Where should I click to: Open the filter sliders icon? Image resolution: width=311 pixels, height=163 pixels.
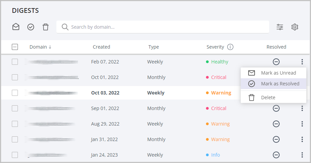[x=280, y=27]
